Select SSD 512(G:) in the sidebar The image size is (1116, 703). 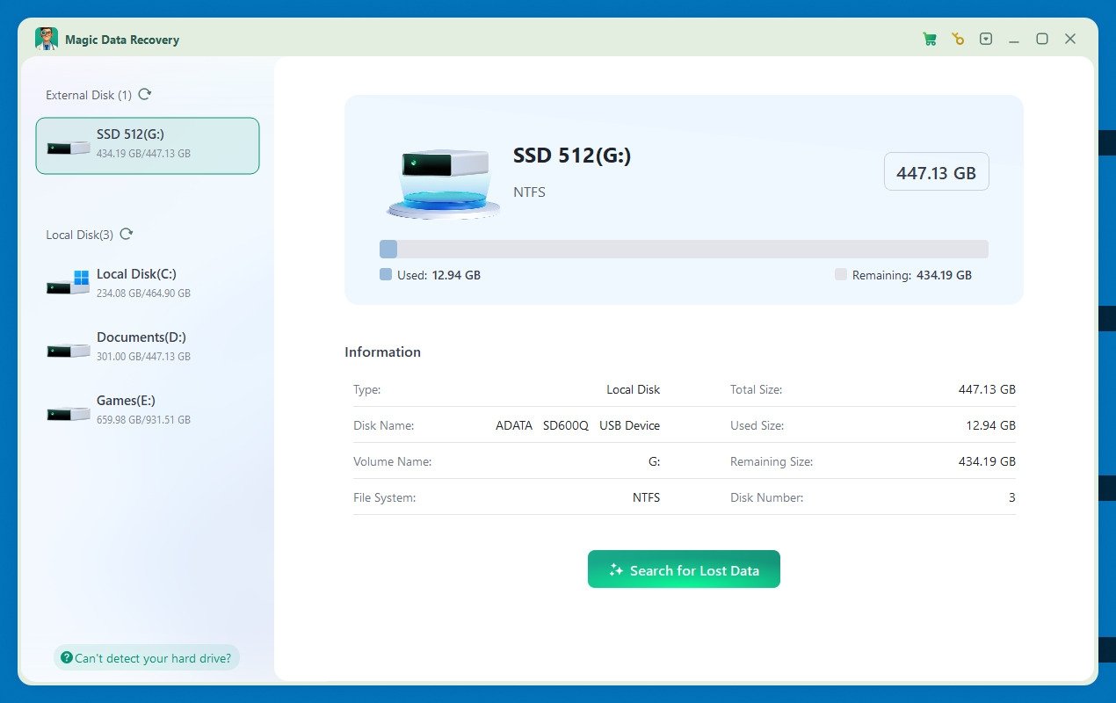[148, 146]
